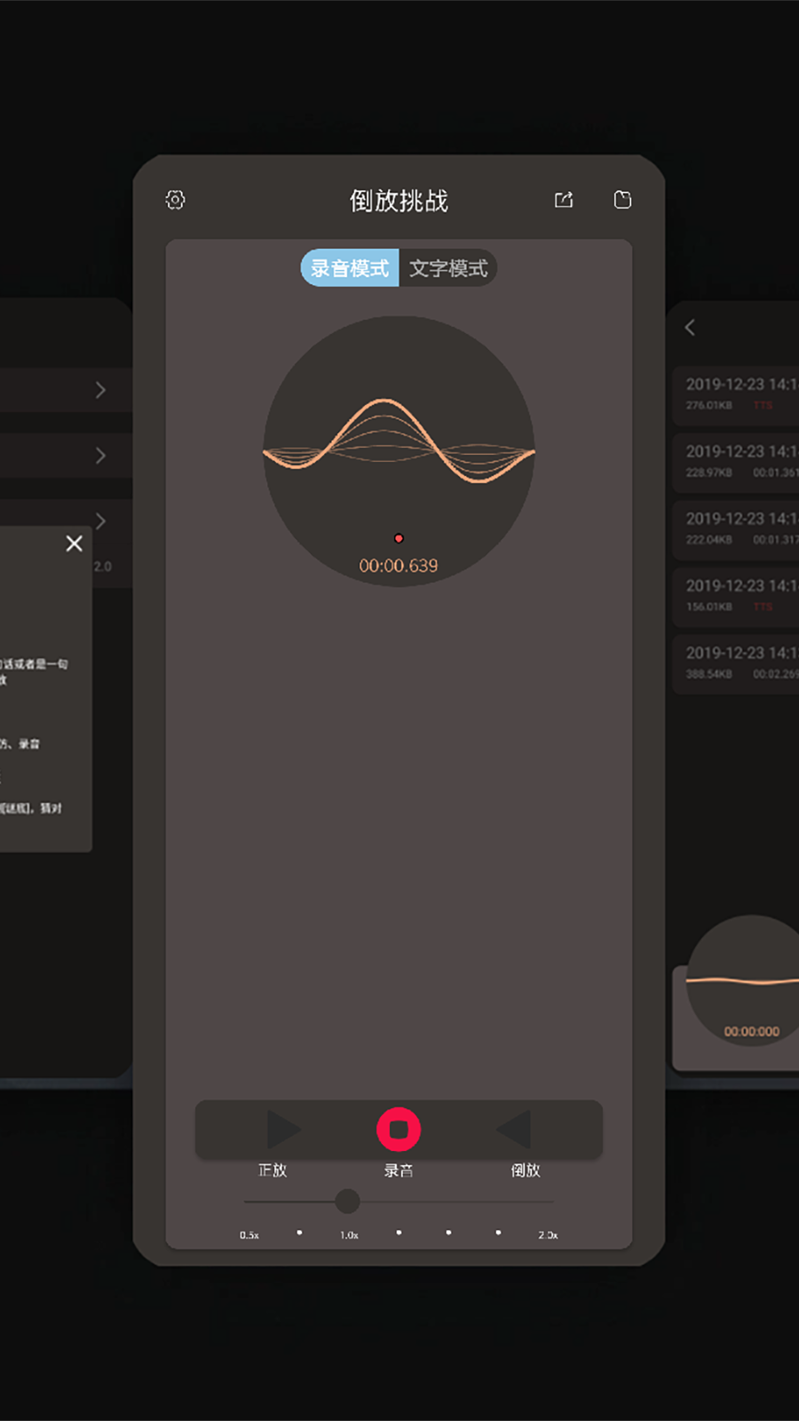Expand the third settings row chevron

tap(100, 520)
